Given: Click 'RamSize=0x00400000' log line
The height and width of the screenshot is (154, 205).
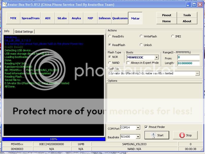Looking at the screenshot, I should coord(18,67).
